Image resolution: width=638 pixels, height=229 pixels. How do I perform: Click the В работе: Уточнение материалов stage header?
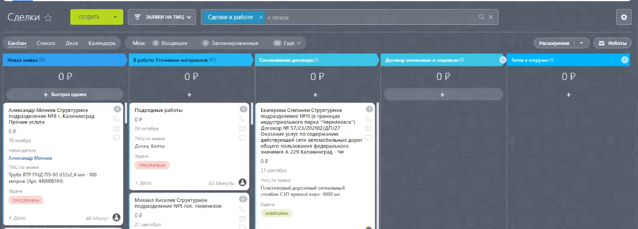(x=191, y=60)
